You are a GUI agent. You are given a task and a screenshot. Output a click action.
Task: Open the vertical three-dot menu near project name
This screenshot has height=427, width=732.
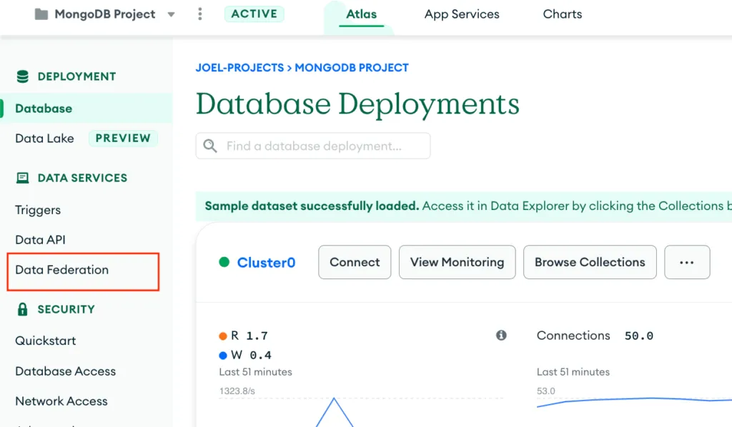pyautogui.click(x=199, y=14)
